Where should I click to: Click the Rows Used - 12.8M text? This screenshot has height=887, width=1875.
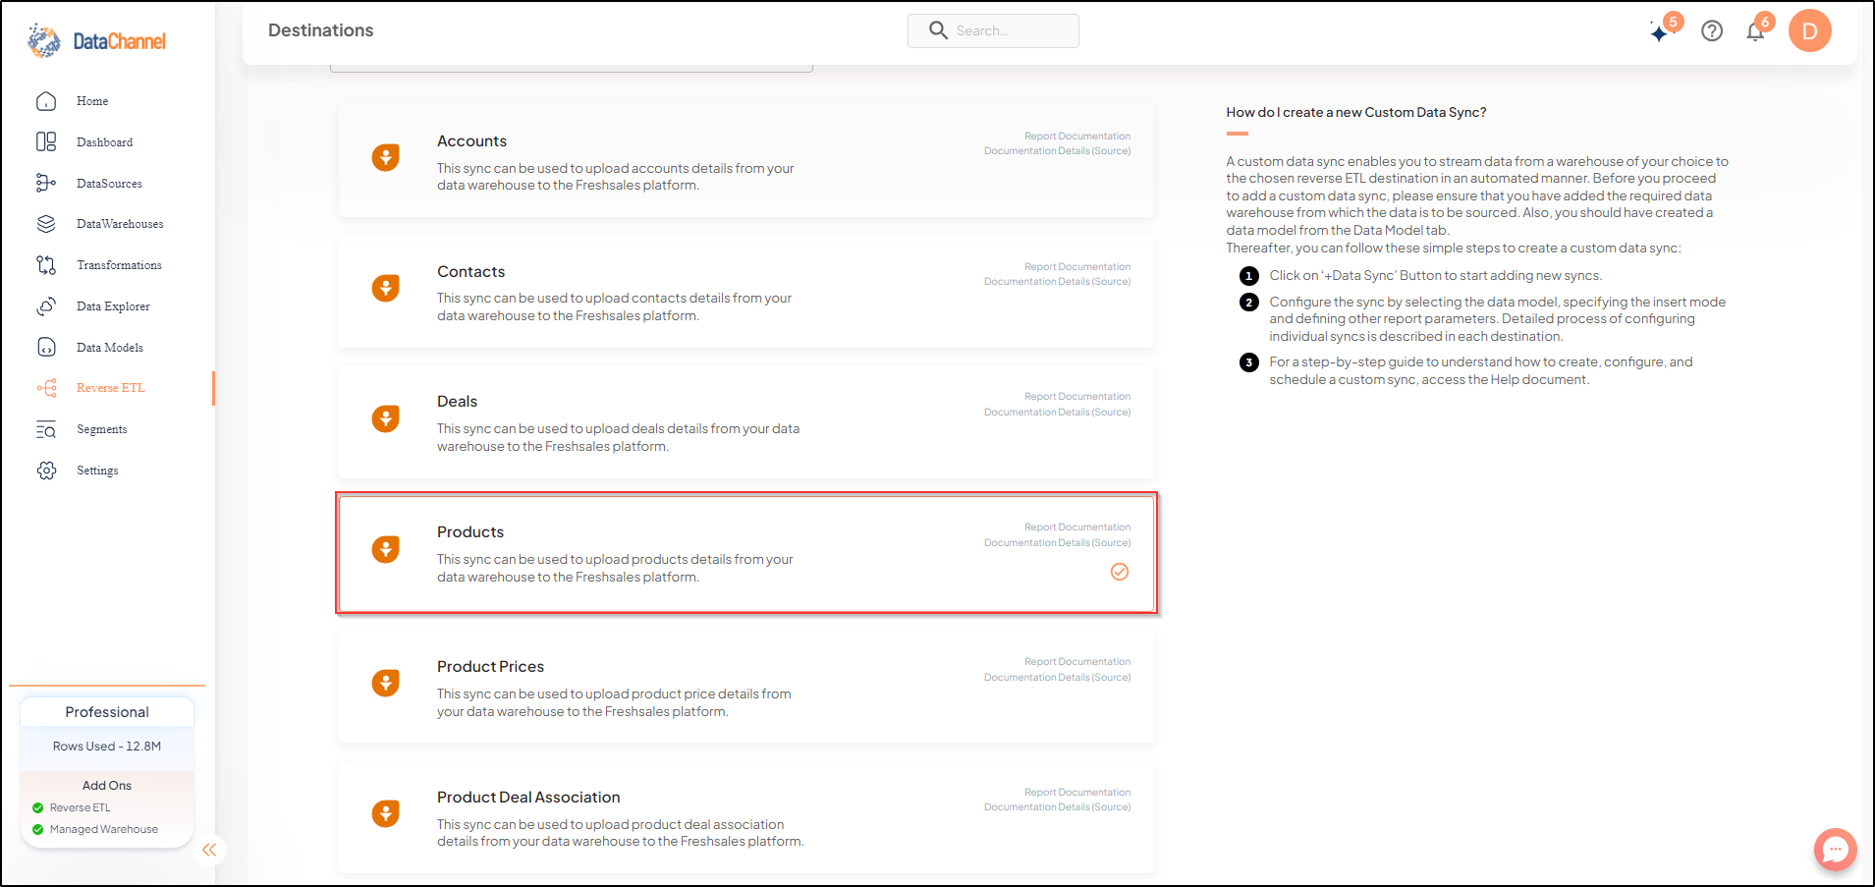point(107,747)
